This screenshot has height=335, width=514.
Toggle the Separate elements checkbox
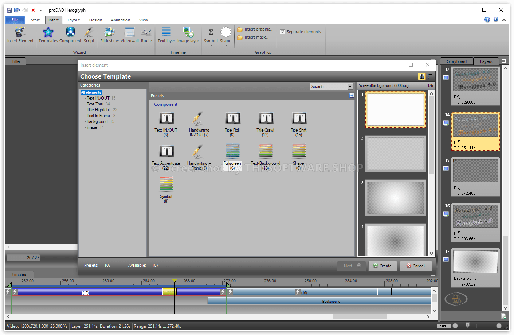coord(283,32)
